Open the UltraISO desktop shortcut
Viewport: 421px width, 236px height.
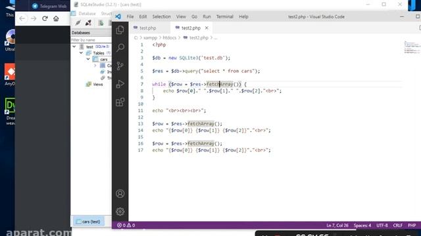[x=11, y=40]
